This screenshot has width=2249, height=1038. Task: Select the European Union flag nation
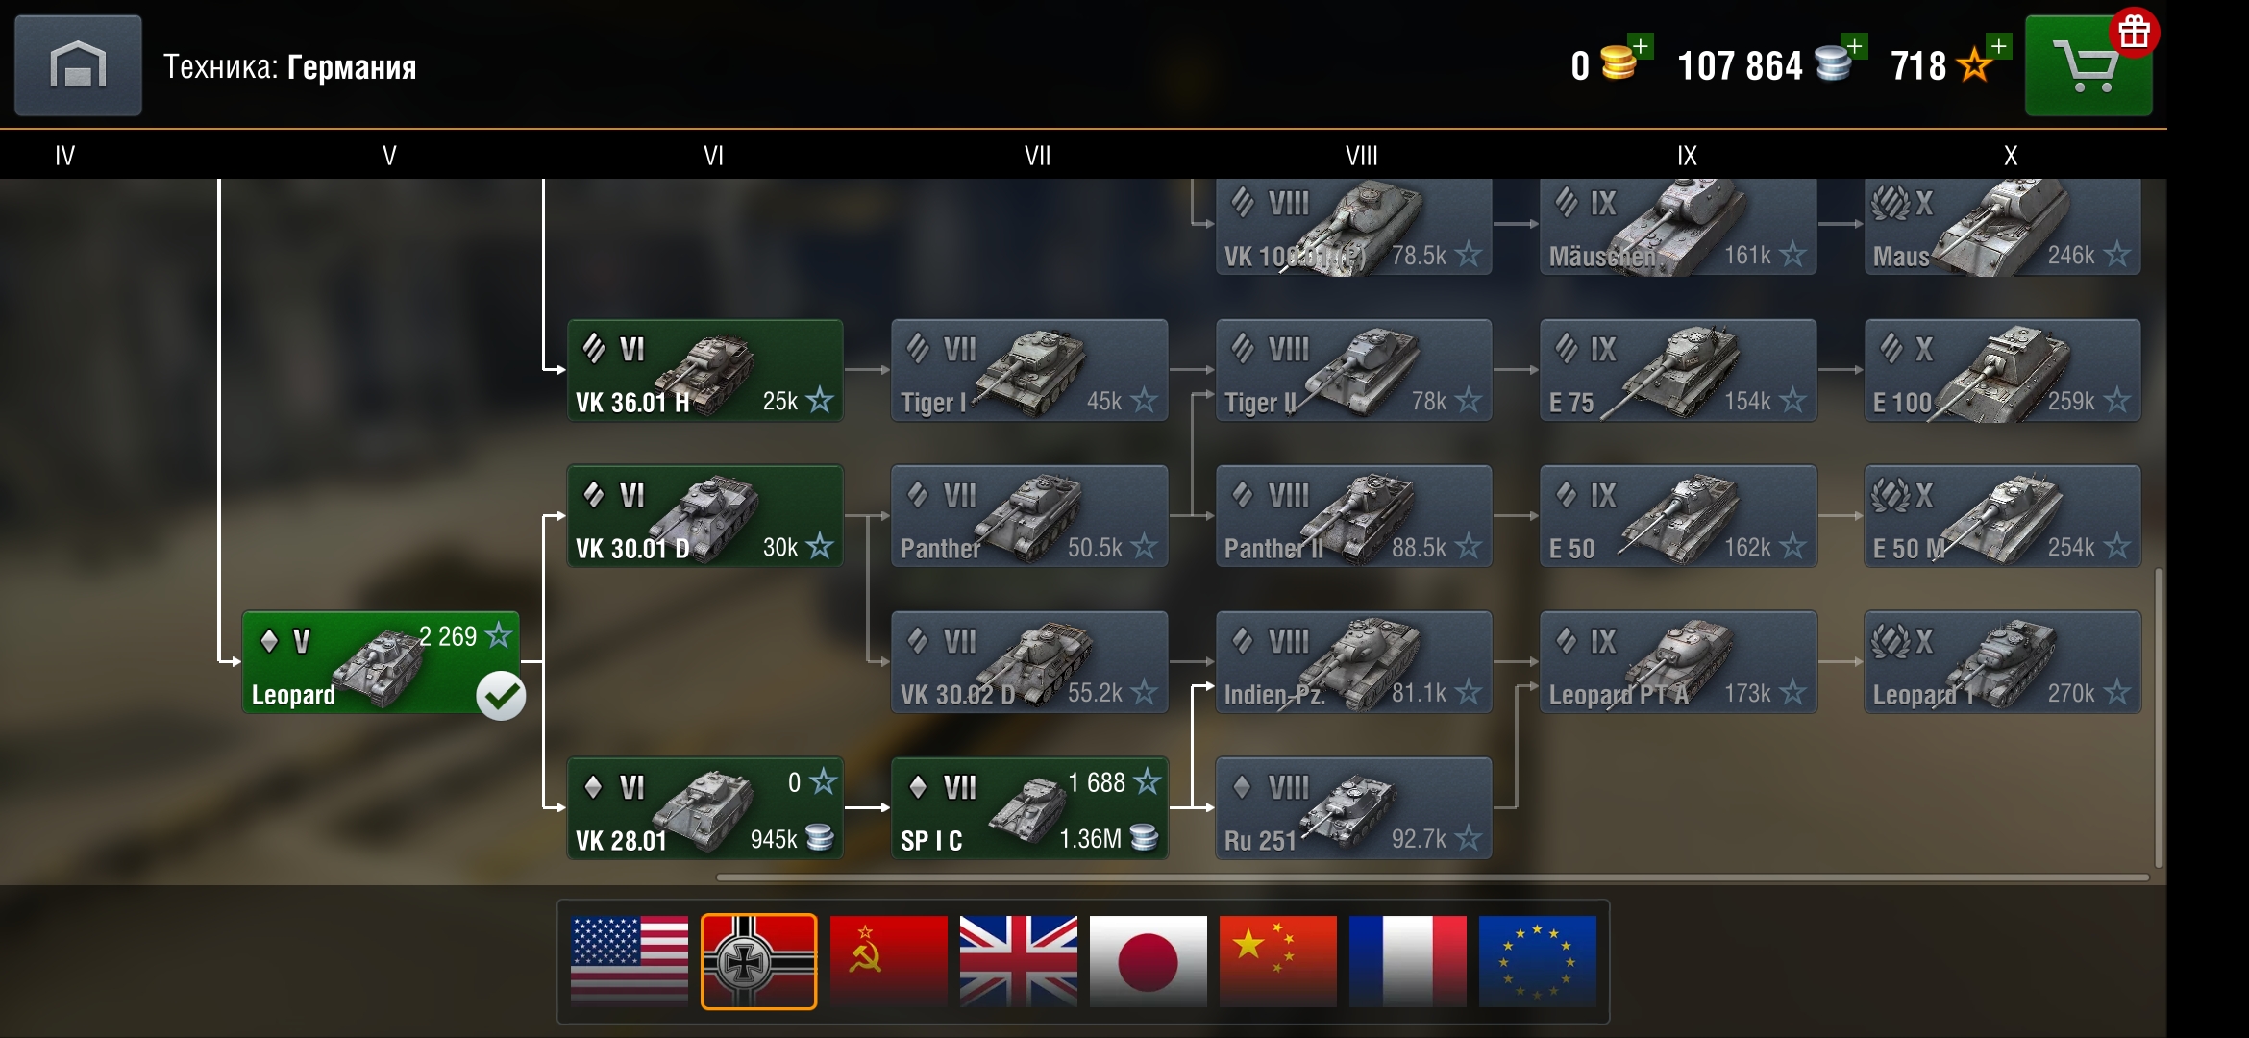(1538, 961)
